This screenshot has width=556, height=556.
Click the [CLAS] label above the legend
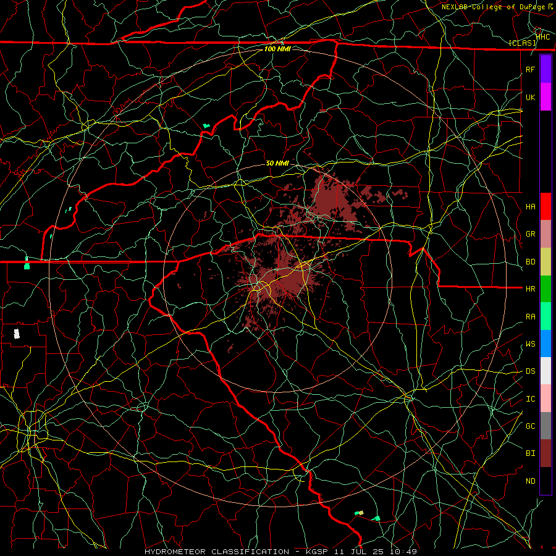pyautogui.click(x=522, y=43)
